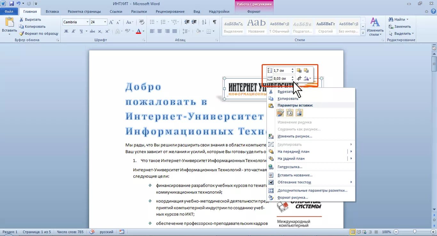Viewport: 437px width, 236px height.
Task: Open the Cambria font name dropdown
Action: tap(87, 22)
